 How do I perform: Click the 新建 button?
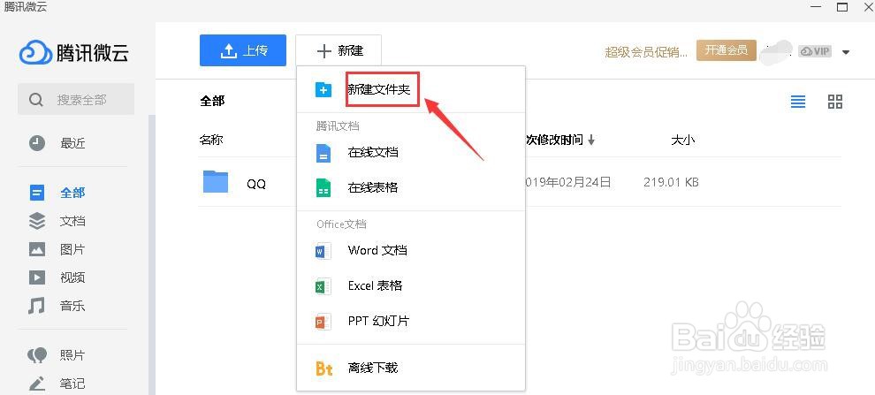point(339,50)
